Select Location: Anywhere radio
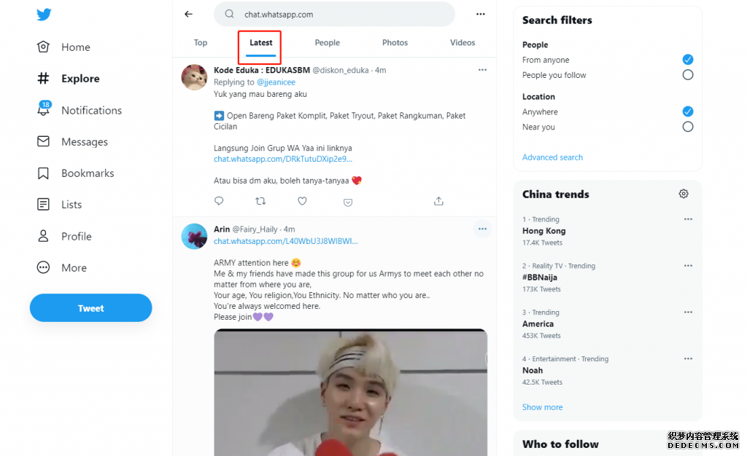Screen dimensions: 747x456 687,111
